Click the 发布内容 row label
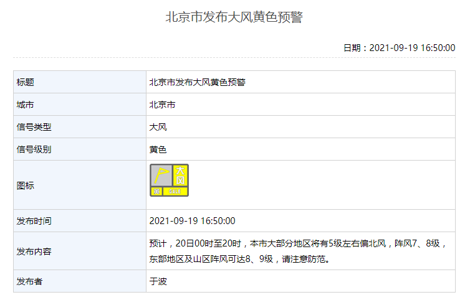 pyautogui.click(x=34, y=251)
